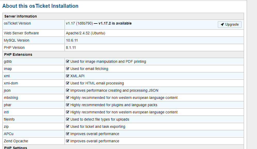Click the mbstring extension check icon
Viewport: 257px width, 149px height.
(x=68, y=98)
